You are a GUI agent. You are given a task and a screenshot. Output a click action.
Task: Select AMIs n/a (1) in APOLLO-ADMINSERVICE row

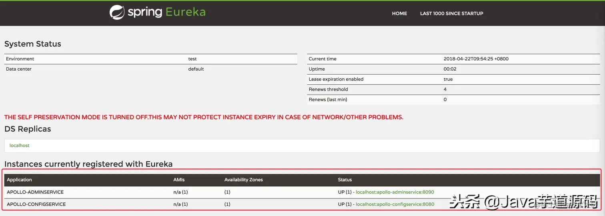[x=180, y=192]
